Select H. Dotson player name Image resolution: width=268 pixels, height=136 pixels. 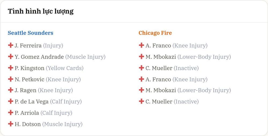point(28,124)
